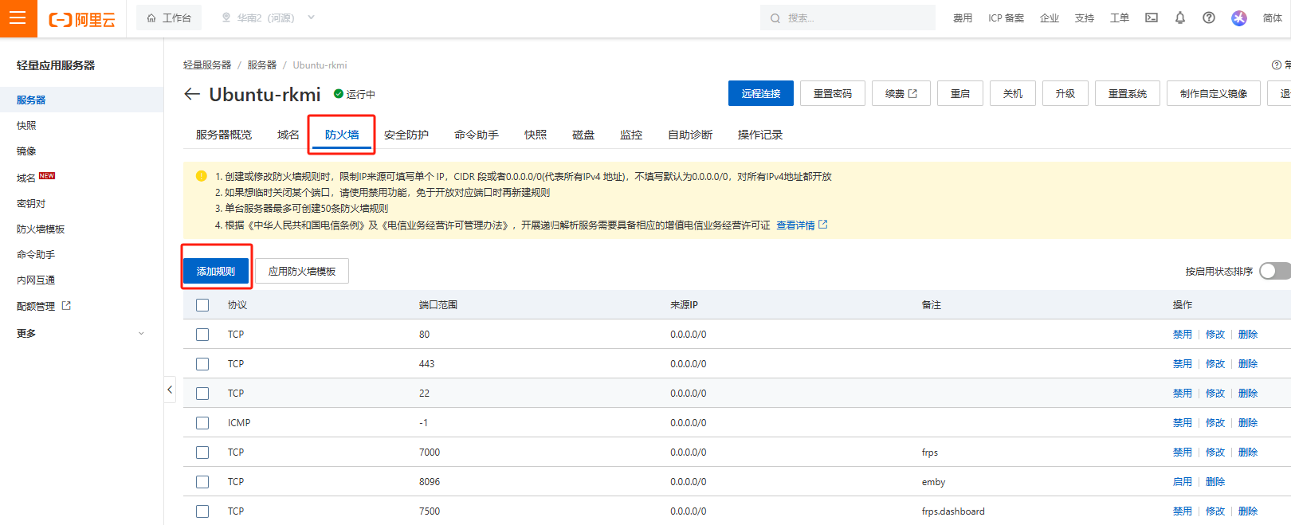Expand the 更多 sidebar section
This screenshot has width=1291, height=525.
click(x=80, y=333)
